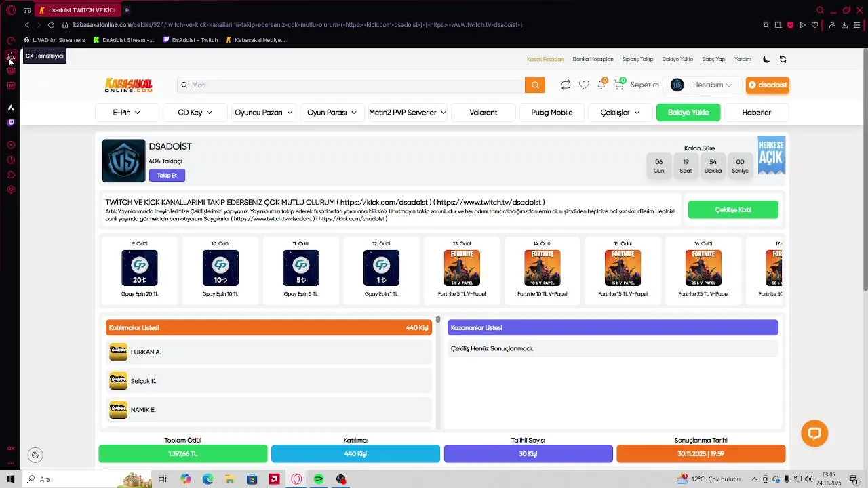This screenshot has height=488, width=868.
Task: Open Sipariş Takip top link
Action: pos(637,59)
